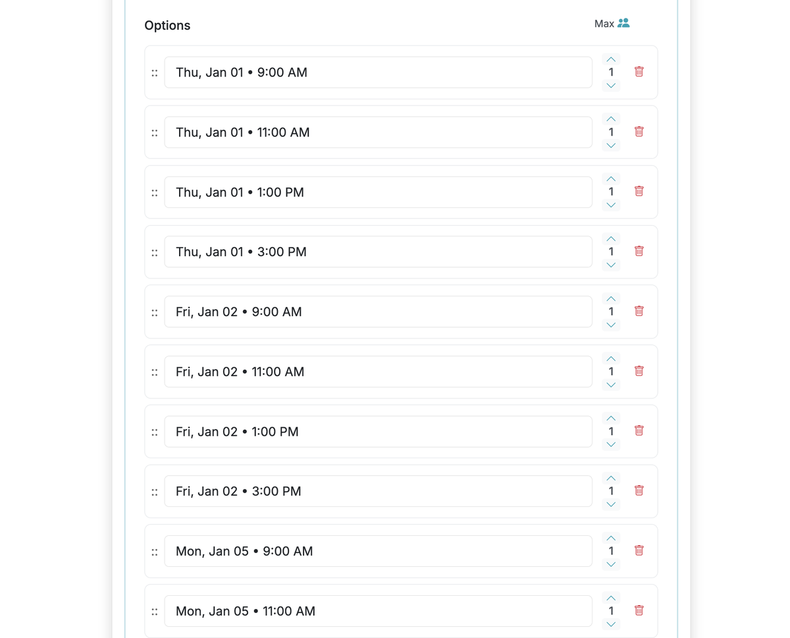
Task: Decrease the max count for Fri, Jan 02 3:00 PM
Action: (610, 504)
